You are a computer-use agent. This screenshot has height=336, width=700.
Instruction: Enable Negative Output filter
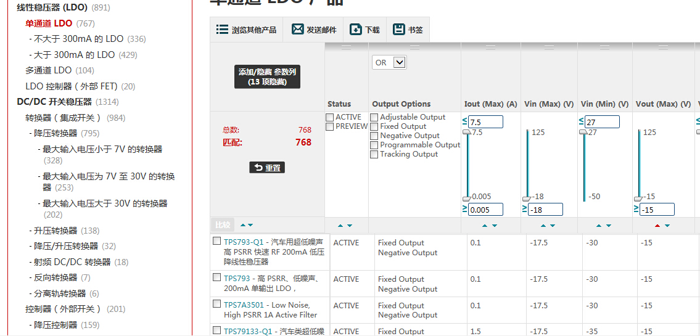pyautogui.click(x=374, y=136)
